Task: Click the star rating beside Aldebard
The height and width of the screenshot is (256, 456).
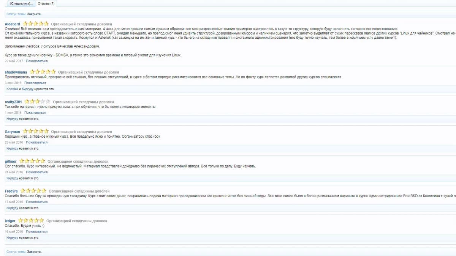Action: pyautogui.click(x=36, y=24)
